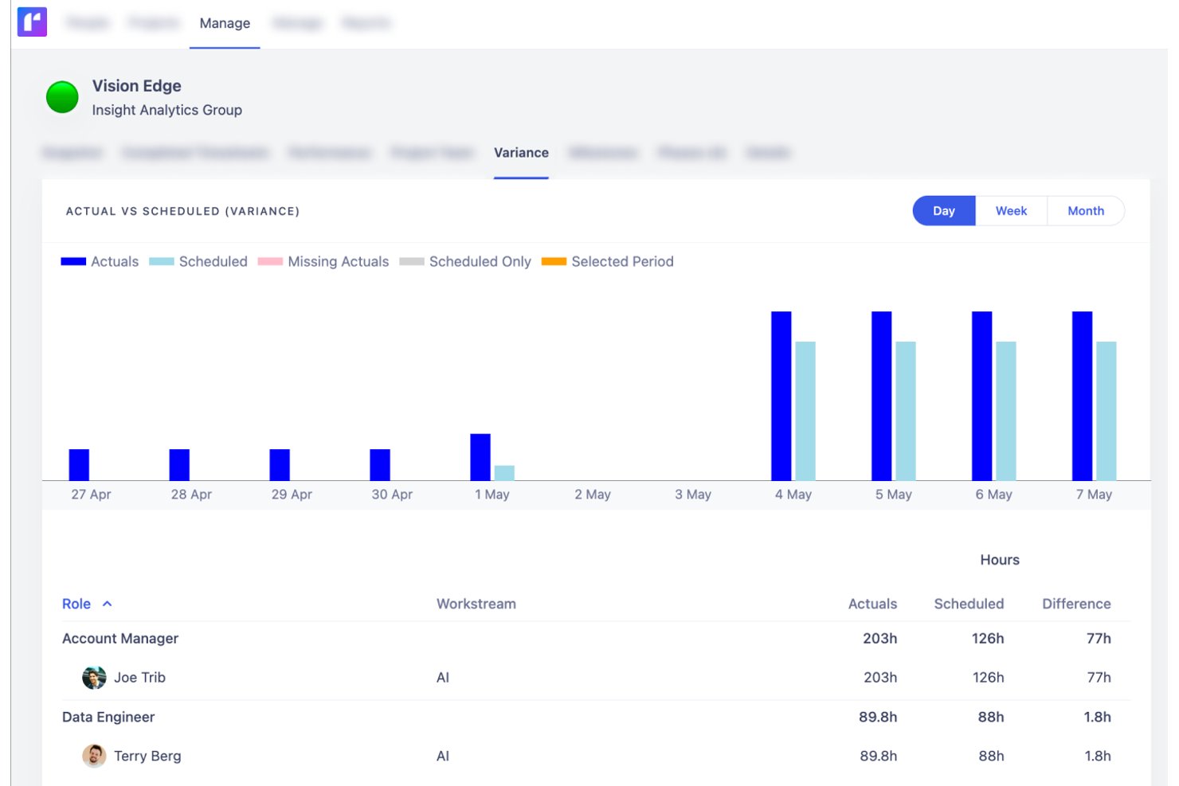Open Terry Berg's avatar
Image resolution: width=1179 pixels, height=786 pixels.
tap(94, 756)
